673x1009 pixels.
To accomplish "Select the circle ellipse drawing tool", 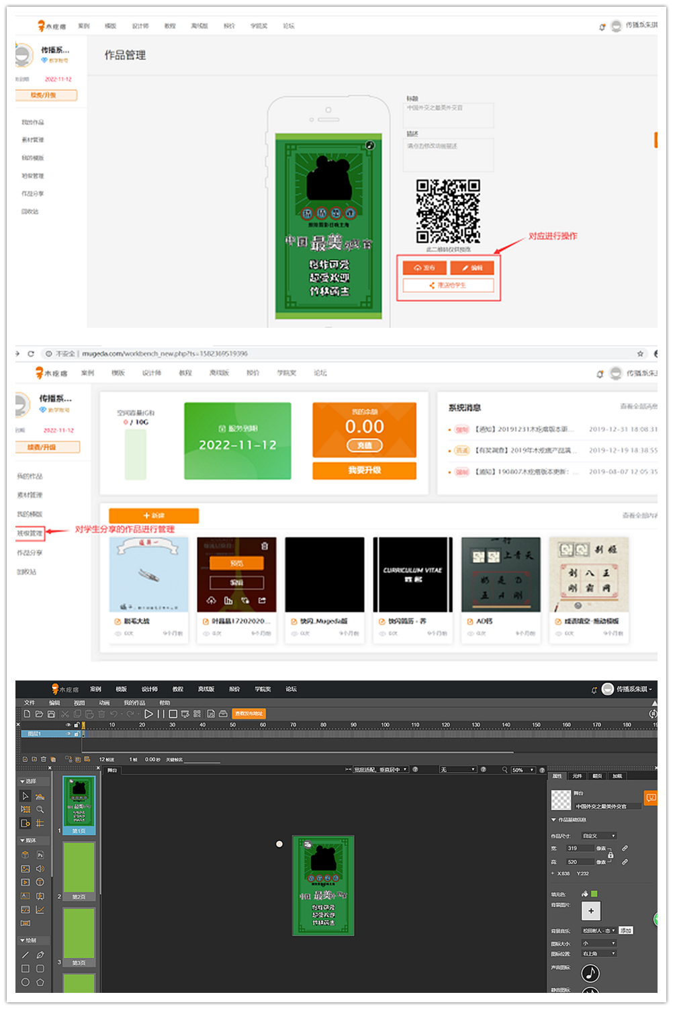I will click(26, 982).
